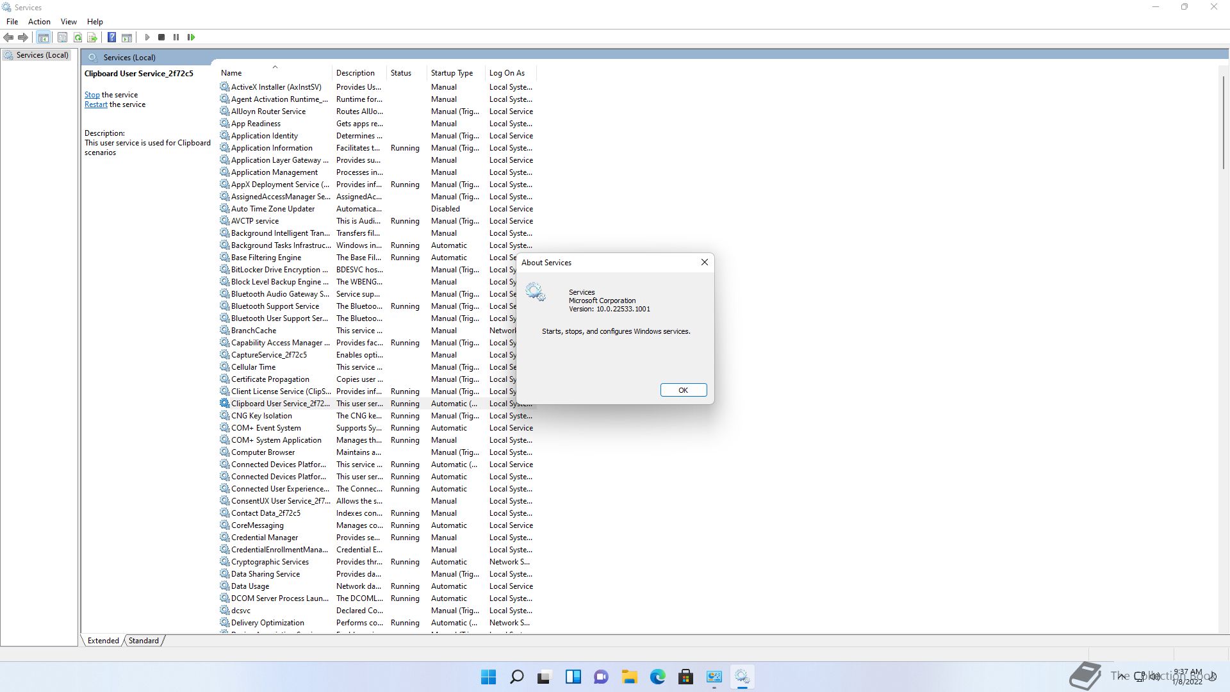Open taskbar Search icon
The width and height of the screenshot is (1230, 692).
(516, 677)
